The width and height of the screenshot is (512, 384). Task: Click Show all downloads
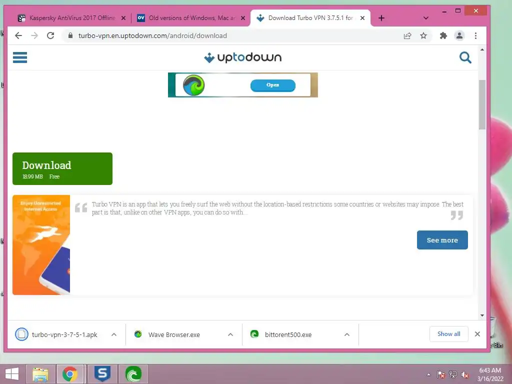point(449,334)
